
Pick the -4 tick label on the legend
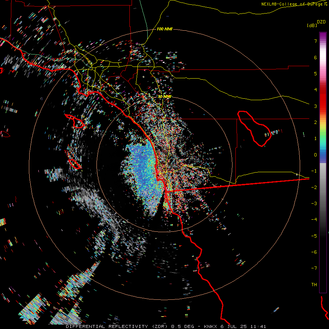tap(314, 220)
